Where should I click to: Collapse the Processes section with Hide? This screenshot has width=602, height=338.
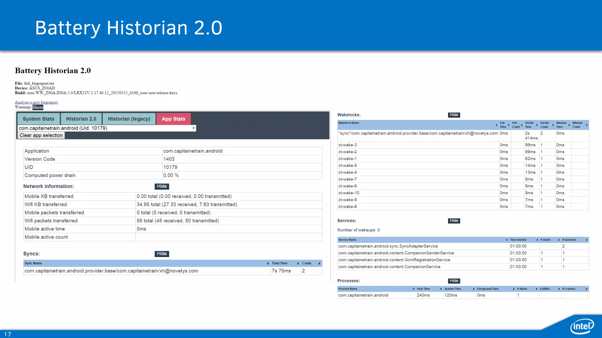pyautogui.click(x=454, y=281)
